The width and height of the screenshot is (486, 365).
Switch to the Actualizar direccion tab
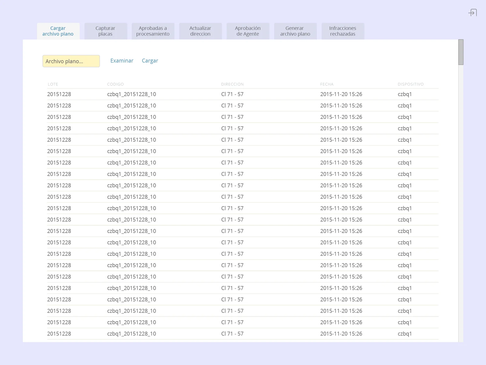200,31
